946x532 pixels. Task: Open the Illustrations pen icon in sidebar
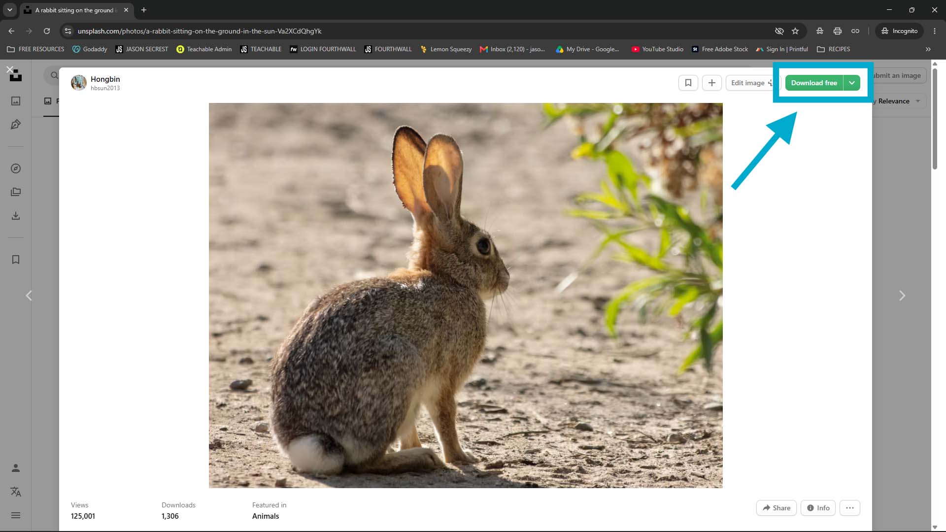16,125
